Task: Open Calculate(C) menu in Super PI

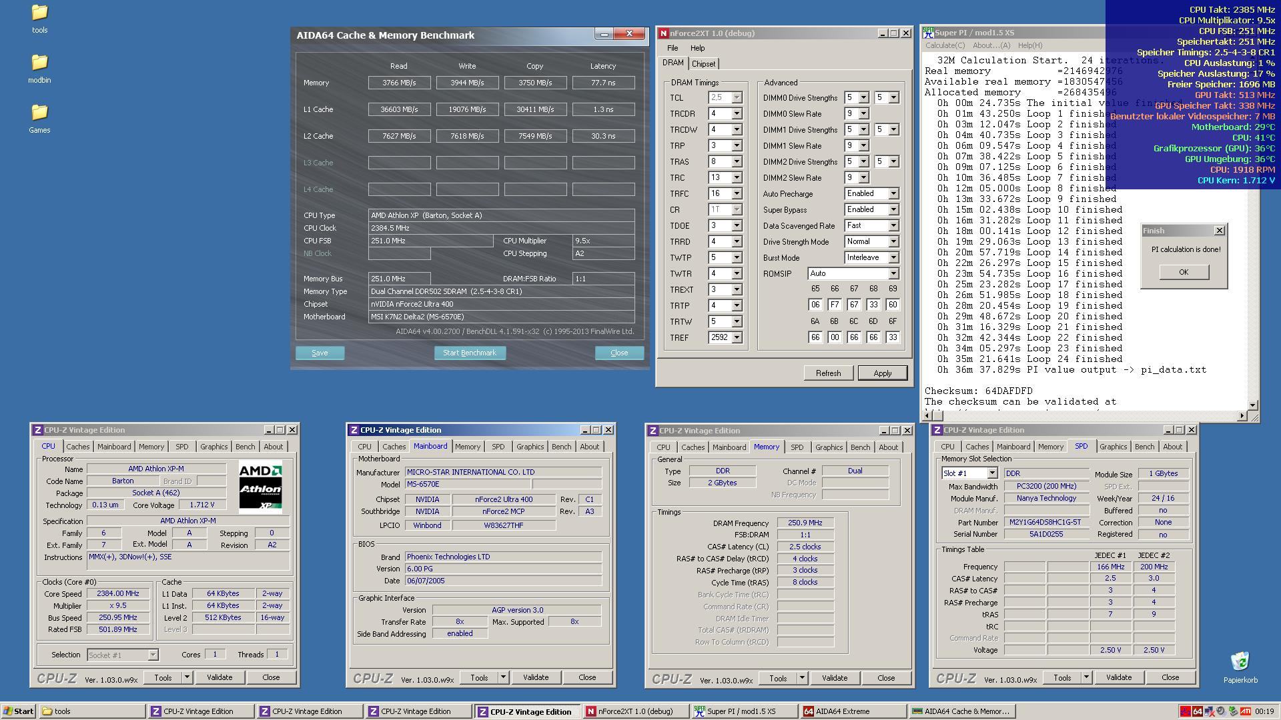Action: coord(945,45)
